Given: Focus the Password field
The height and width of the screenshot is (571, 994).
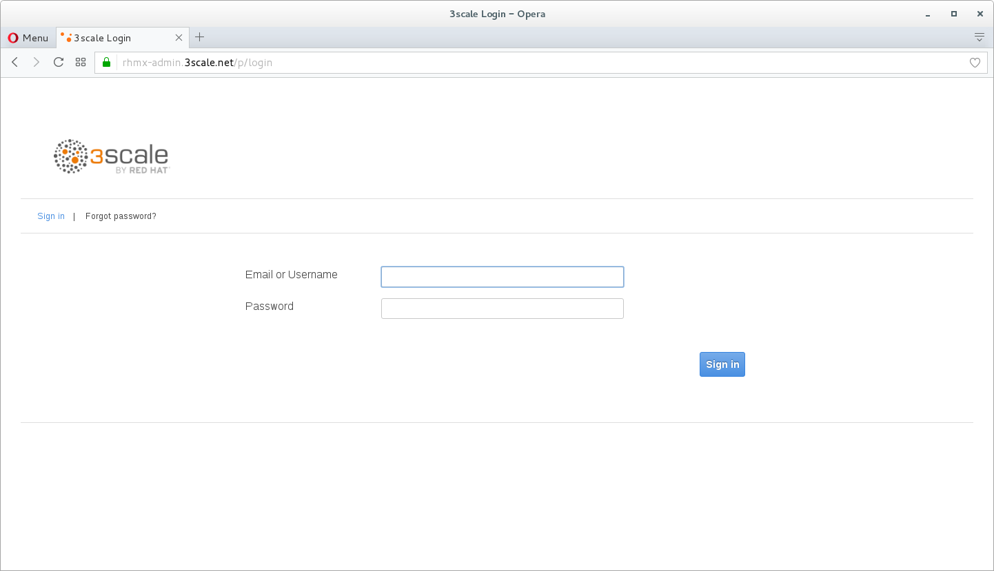Looking at the screenshot, I should (503, 309).
